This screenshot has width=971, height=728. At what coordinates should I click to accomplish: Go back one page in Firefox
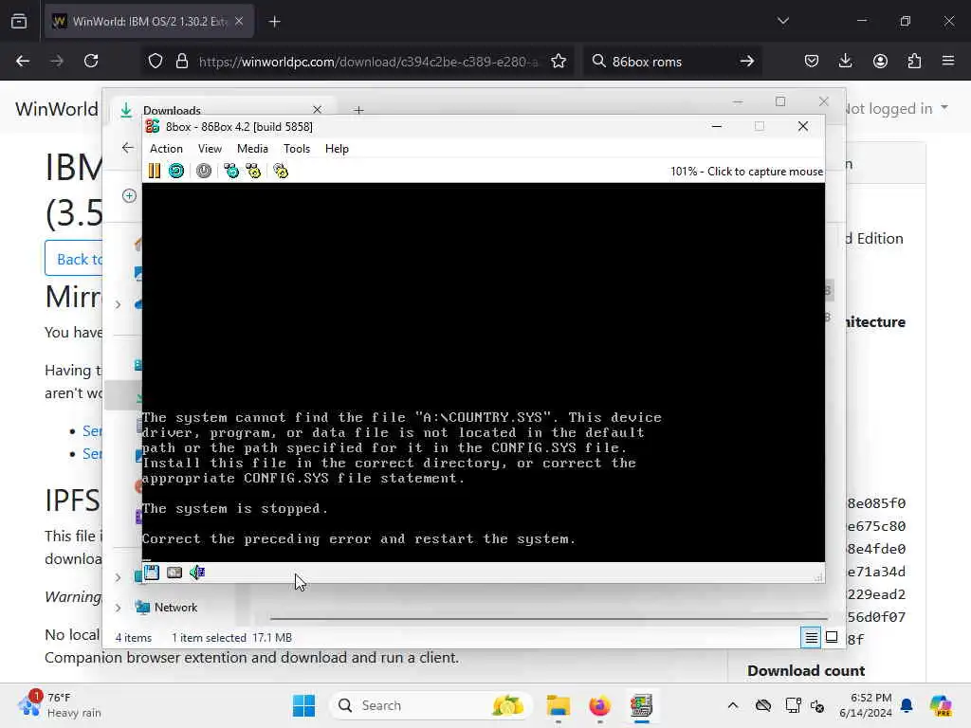click(x=23, y=61)
